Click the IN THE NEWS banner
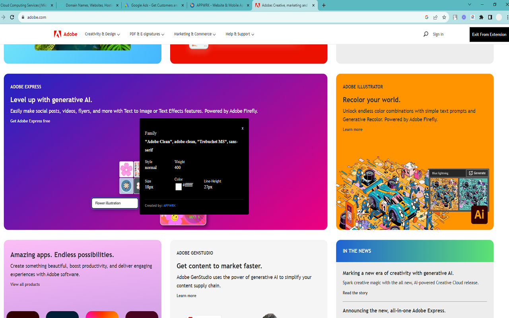509x318 pixels. (415, 251)
